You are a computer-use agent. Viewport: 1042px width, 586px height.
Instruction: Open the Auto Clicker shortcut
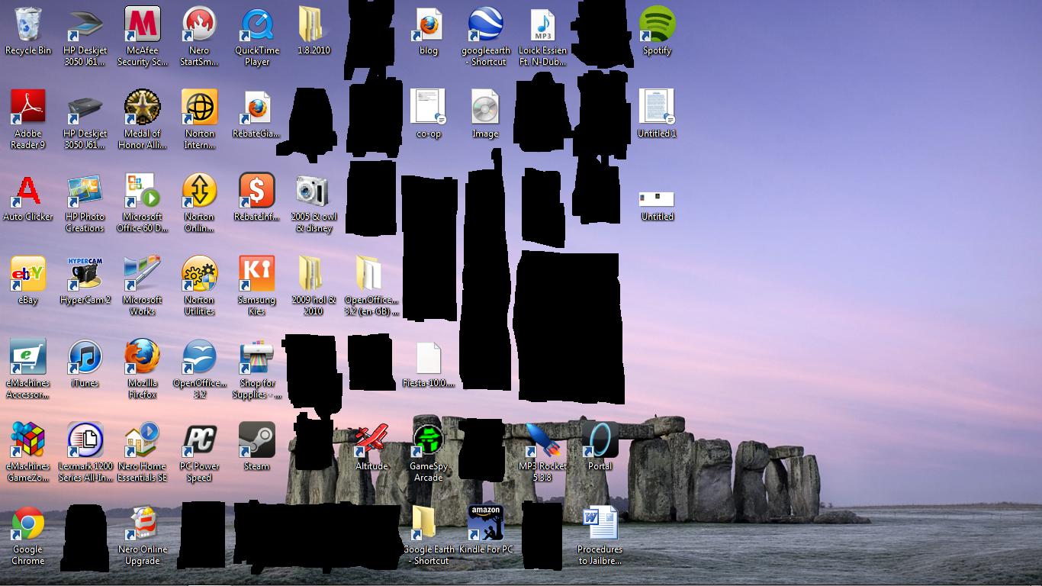[28, 191]
